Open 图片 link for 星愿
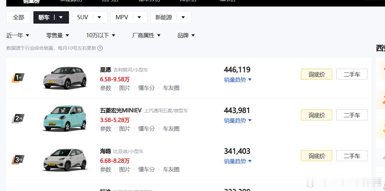The image size is (385, 191). pos(125,88)
